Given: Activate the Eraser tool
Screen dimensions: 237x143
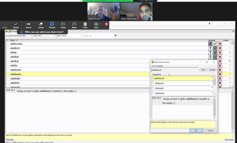Looking at the screenshot, I should coord(41,25).
